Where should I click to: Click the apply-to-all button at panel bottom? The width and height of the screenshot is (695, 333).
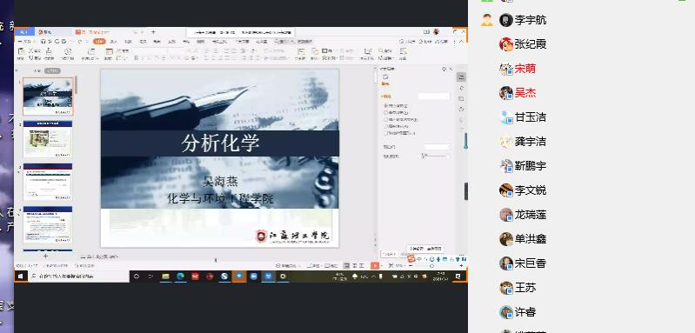pos(389,254)
